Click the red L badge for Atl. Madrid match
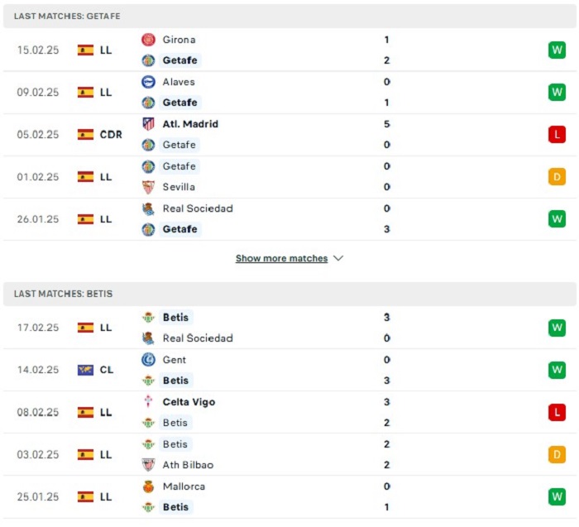Screen dimensions: 579x527 (x=557, y=134)
